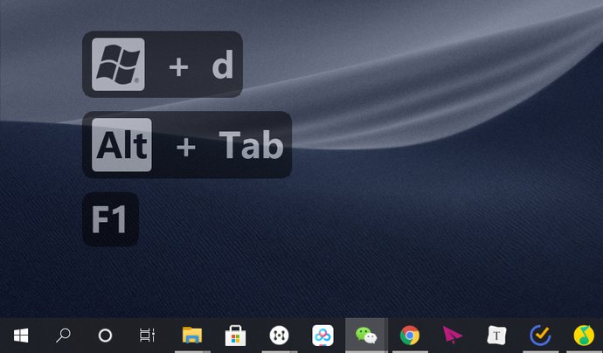Image resolution: width=603 pixels, height=353 pixels.
Task: Click the Alt key overlay badge
Action: point(121,144)
